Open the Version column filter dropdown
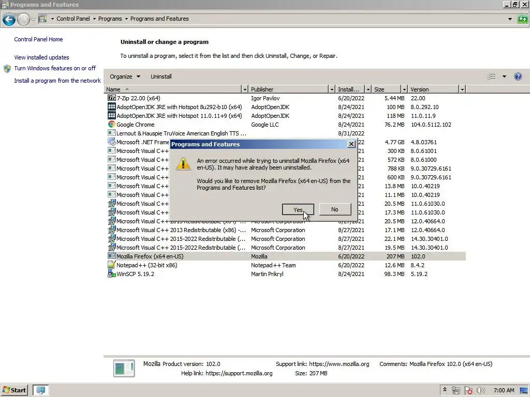 click(462, 89)
